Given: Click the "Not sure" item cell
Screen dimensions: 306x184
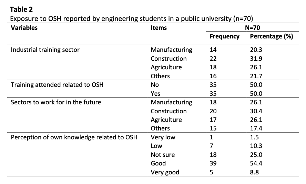Looking at the screenshot, I should tap(163, 155).
